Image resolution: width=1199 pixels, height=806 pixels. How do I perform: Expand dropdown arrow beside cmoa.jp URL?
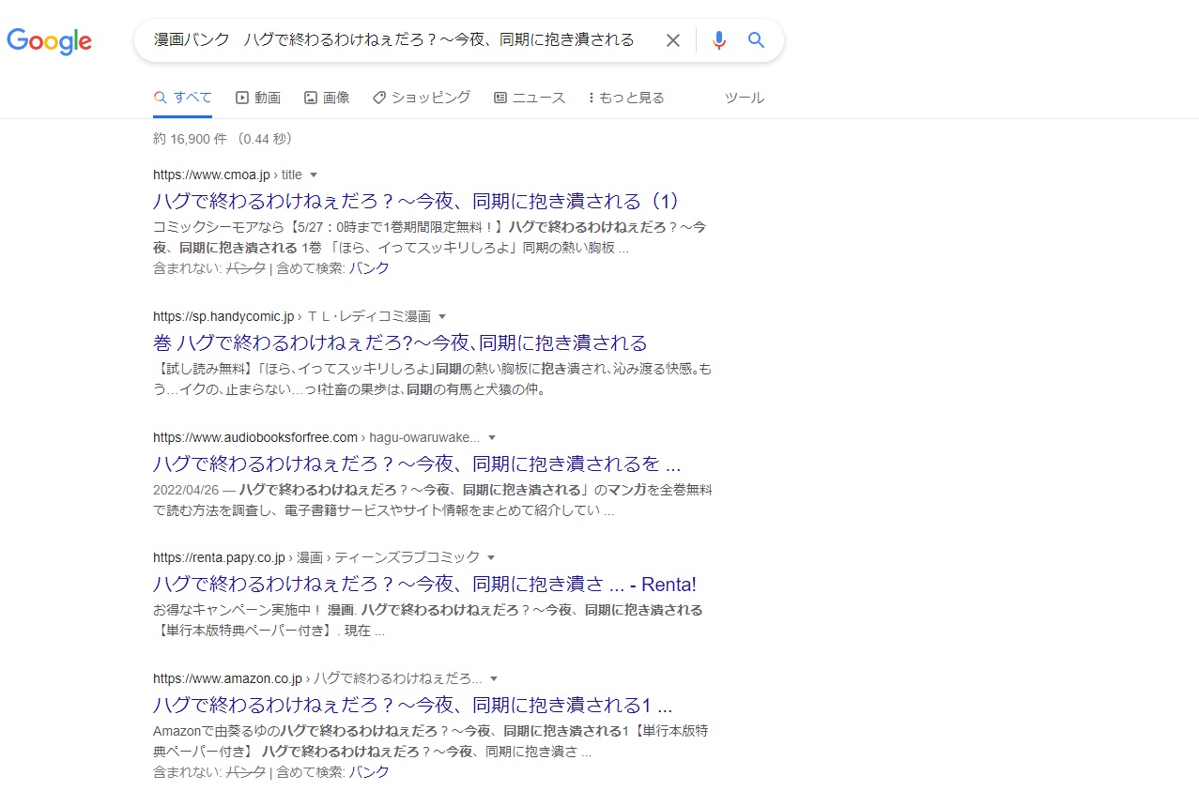pos(314,175)
